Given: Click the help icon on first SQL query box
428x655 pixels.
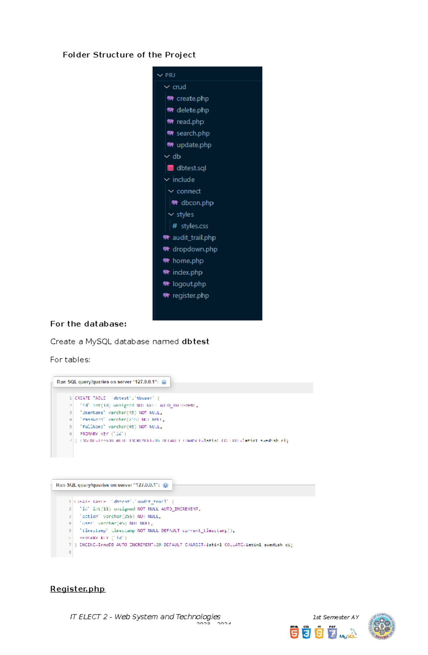Looking at the screenshot, I should (164, 382).
